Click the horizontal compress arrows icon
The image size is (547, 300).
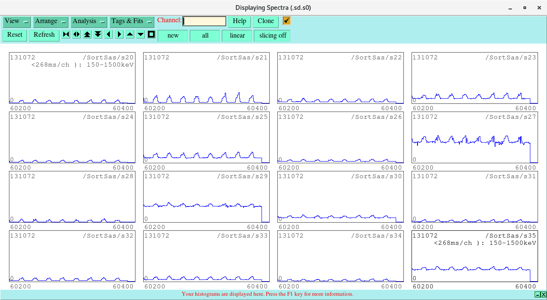66,35
